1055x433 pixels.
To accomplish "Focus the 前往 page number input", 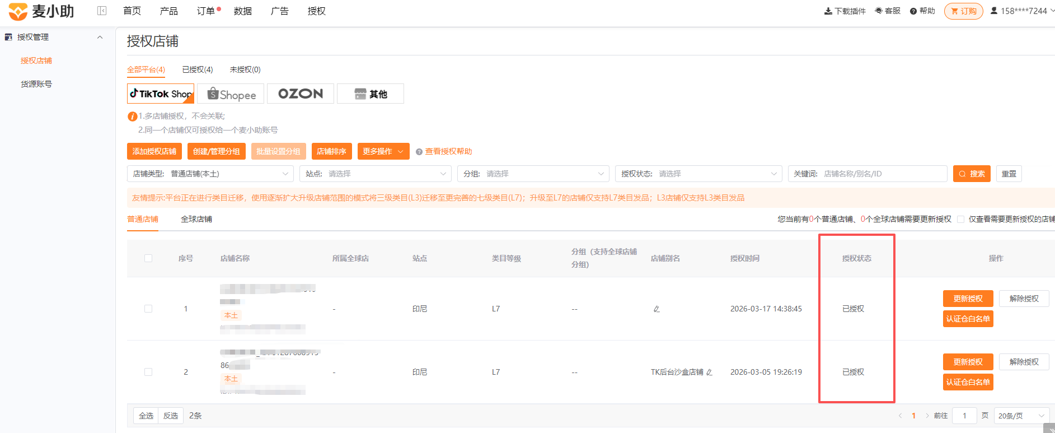I will coord(964,416).
